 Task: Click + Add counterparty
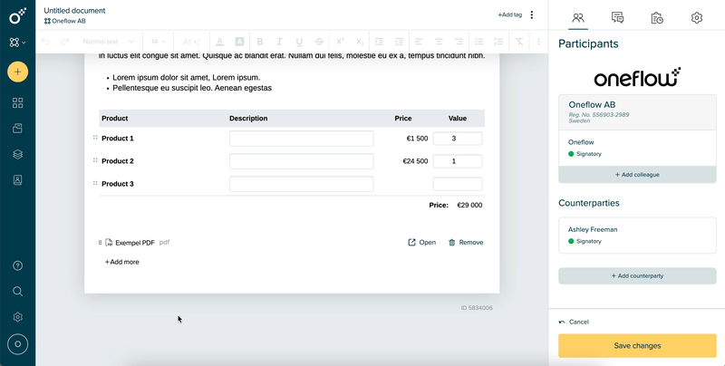point(637,276)
